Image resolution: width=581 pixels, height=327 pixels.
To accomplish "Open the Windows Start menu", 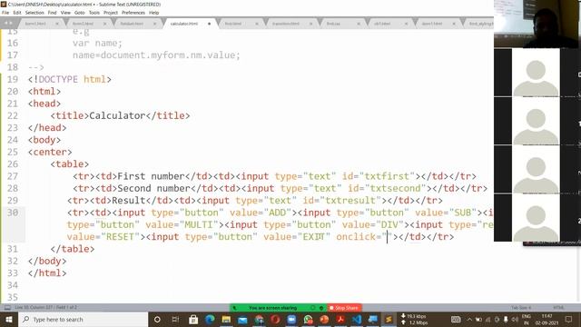I will [9, 319].
